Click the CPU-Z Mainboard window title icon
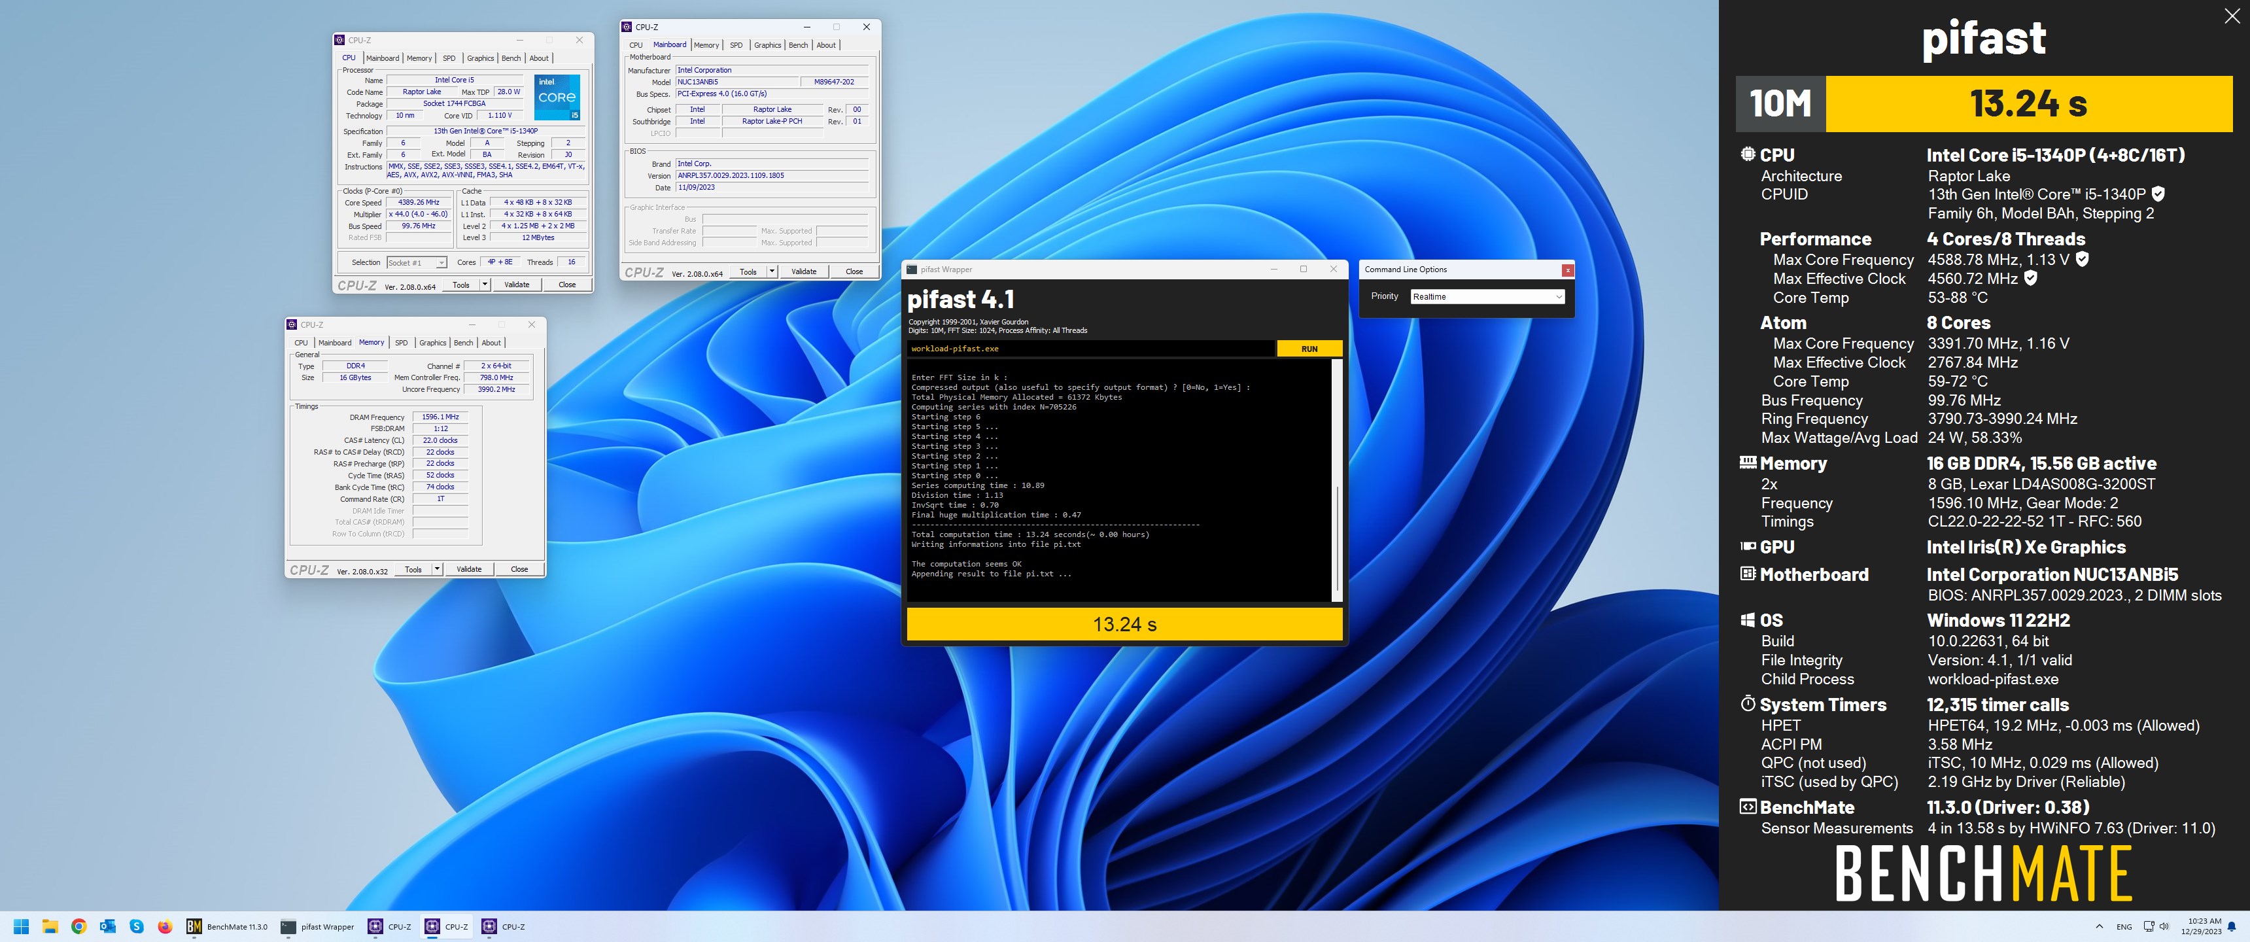 pos(626,26)
